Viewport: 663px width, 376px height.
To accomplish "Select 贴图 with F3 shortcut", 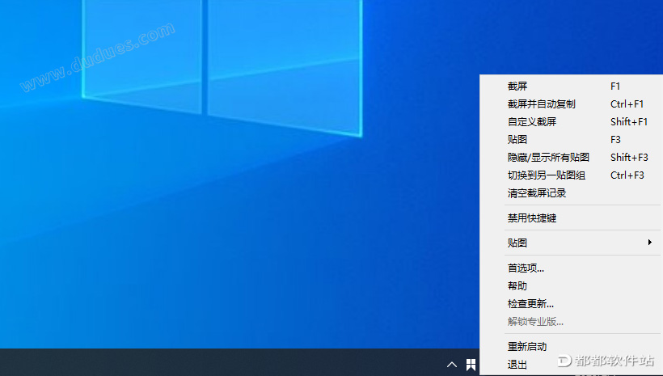I will pos(517,140).
